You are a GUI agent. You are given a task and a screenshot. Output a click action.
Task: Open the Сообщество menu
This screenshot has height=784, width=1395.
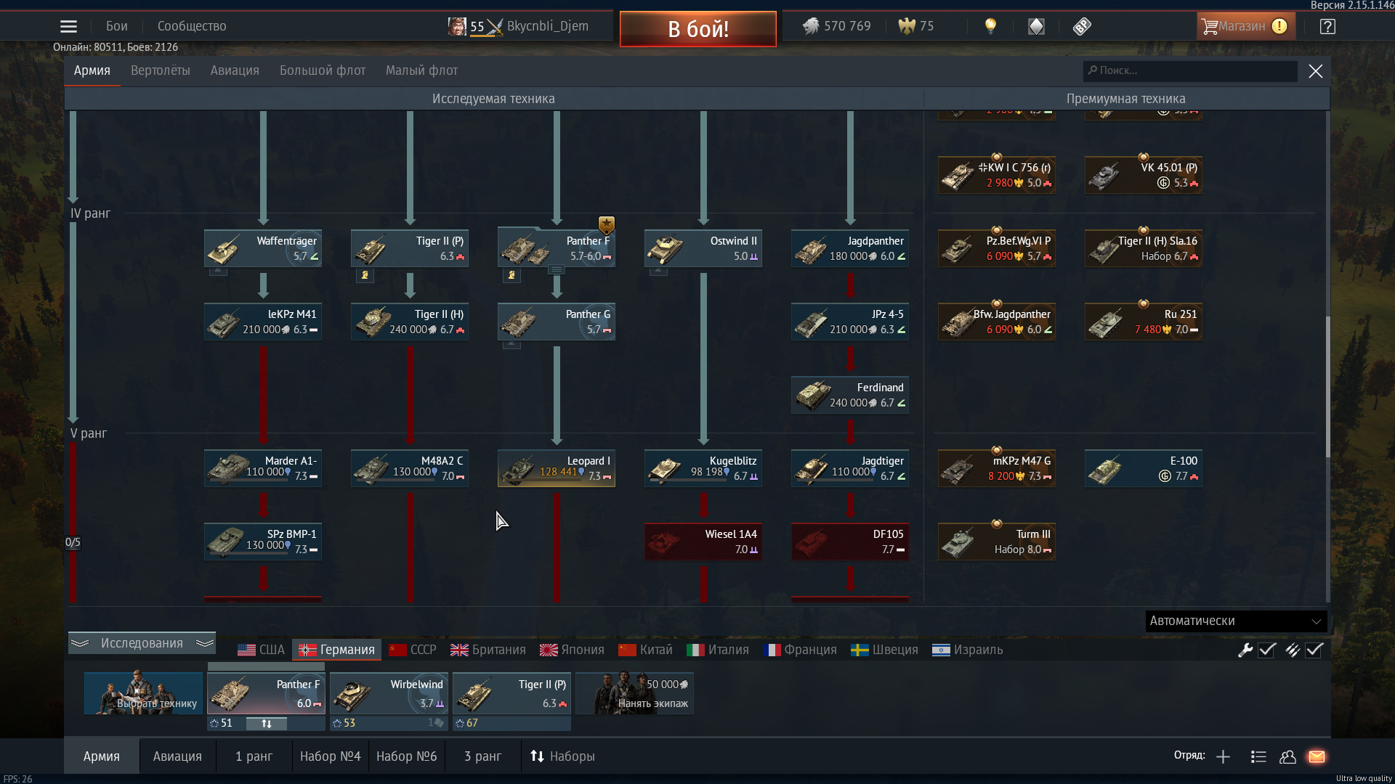point(192,26)
